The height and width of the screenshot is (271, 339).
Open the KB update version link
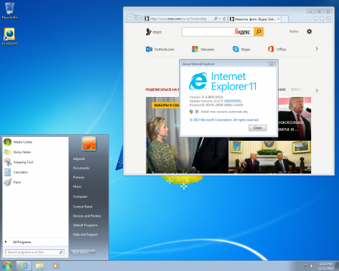(x=233, y=101)
